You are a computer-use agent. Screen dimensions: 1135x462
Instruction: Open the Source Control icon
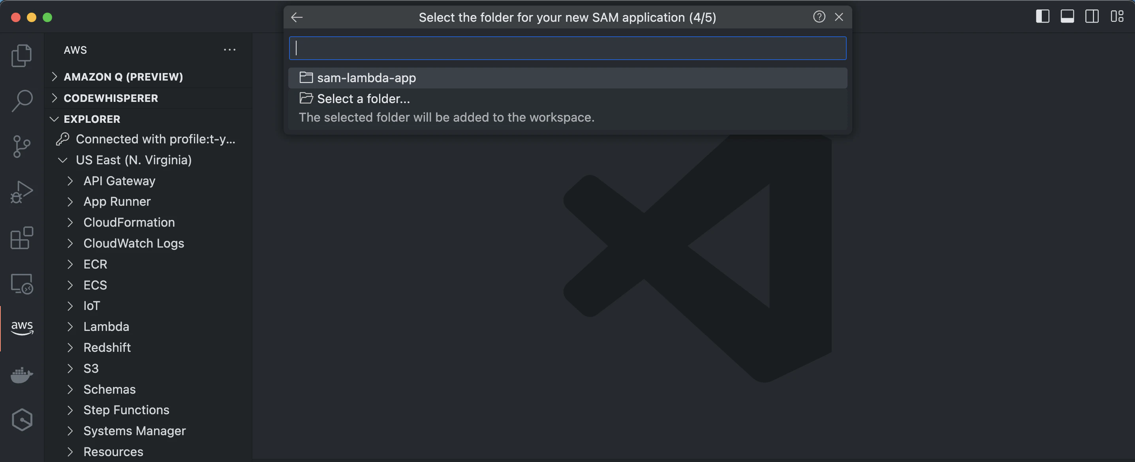[x=22, y=146]
